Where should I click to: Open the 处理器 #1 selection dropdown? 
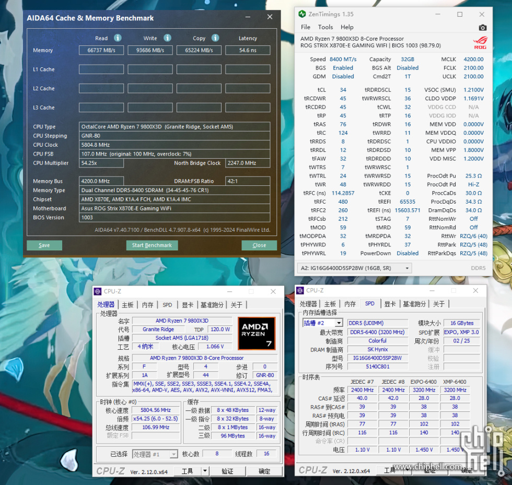coord(155,454)
